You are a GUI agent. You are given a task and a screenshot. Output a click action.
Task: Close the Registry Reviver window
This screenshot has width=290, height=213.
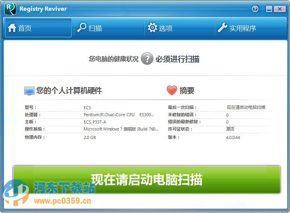click(x=280, y=9)
